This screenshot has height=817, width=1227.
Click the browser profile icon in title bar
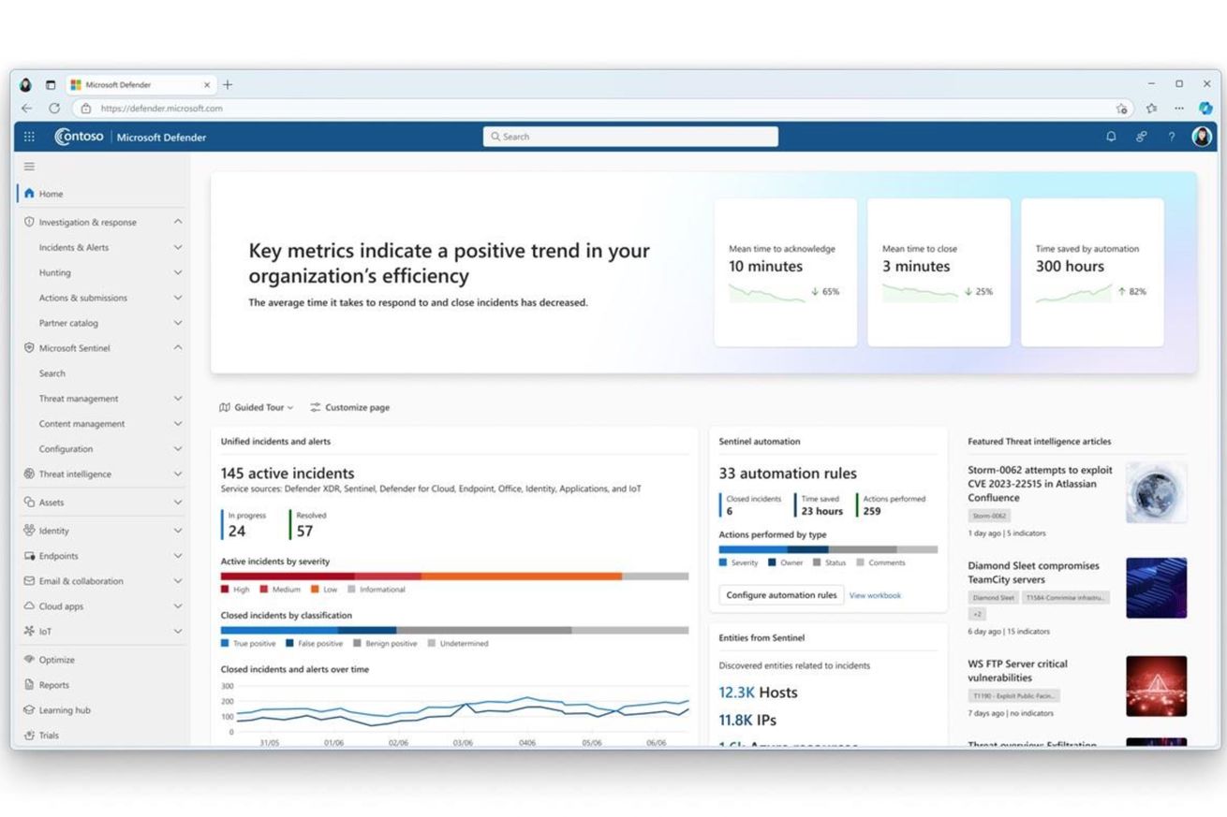pos(26,84)
